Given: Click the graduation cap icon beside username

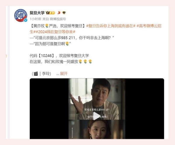Looking at the screenshot, I should click(x=64, y=13).
